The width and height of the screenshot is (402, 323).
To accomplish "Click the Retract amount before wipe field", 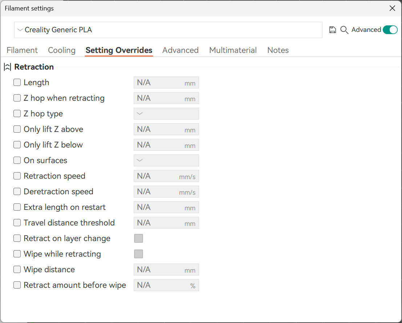I will pyautogui.click(x=166, y=285).
